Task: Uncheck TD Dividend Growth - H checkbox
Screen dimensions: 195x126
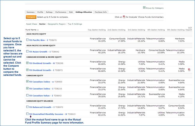Action: click(x=27, y=63)
